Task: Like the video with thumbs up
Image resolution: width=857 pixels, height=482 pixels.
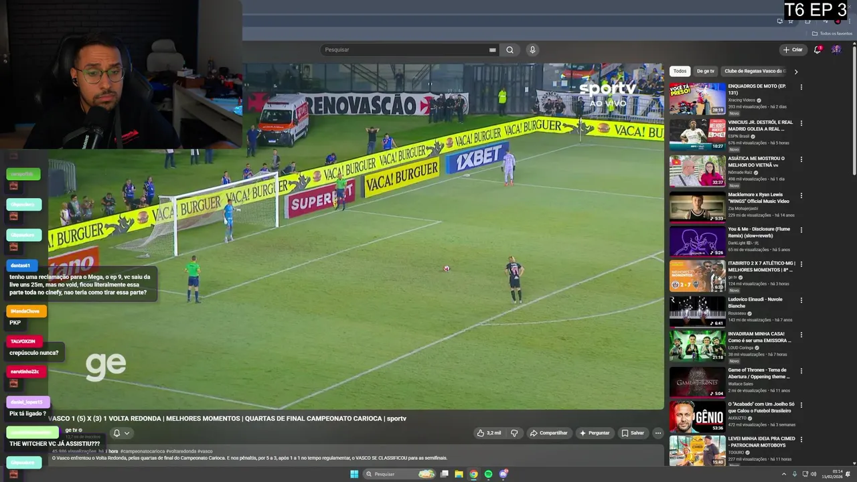Action: click(489, 433)
